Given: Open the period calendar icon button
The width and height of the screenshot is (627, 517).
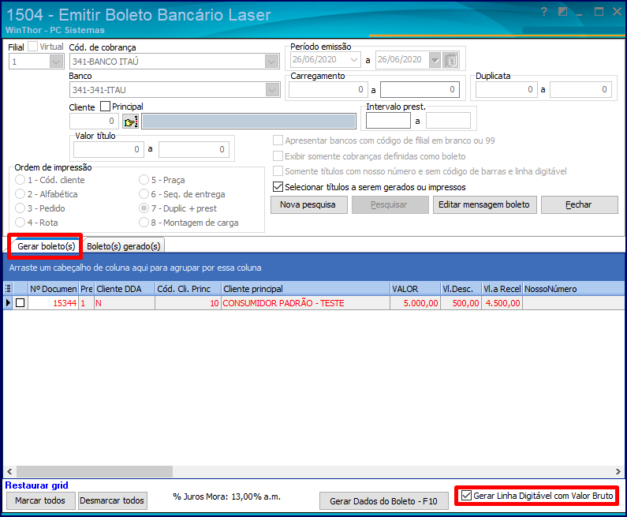Looking at the screenshot, I should tap(450, 60).
